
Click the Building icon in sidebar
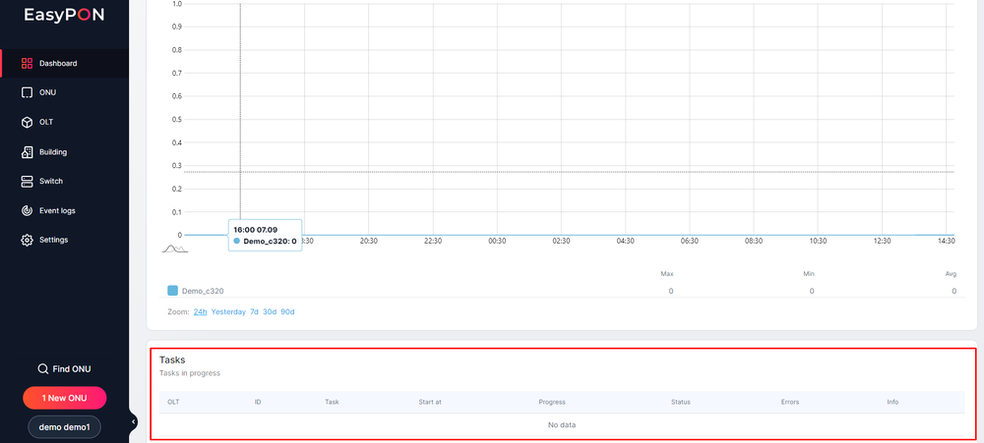(28, 152)
